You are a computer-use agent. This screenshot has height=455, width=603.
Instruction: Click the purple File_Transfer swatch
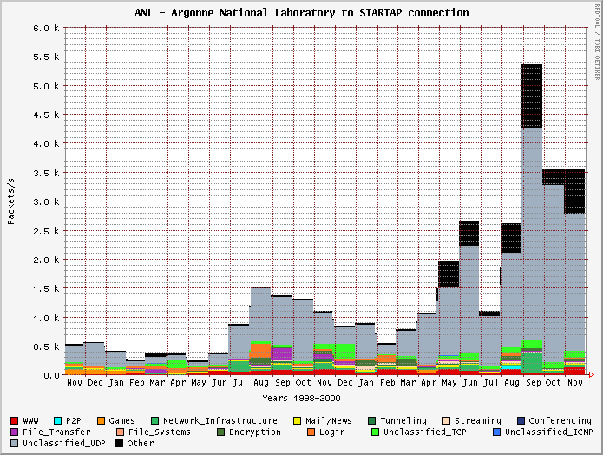[x=14, y=432]
